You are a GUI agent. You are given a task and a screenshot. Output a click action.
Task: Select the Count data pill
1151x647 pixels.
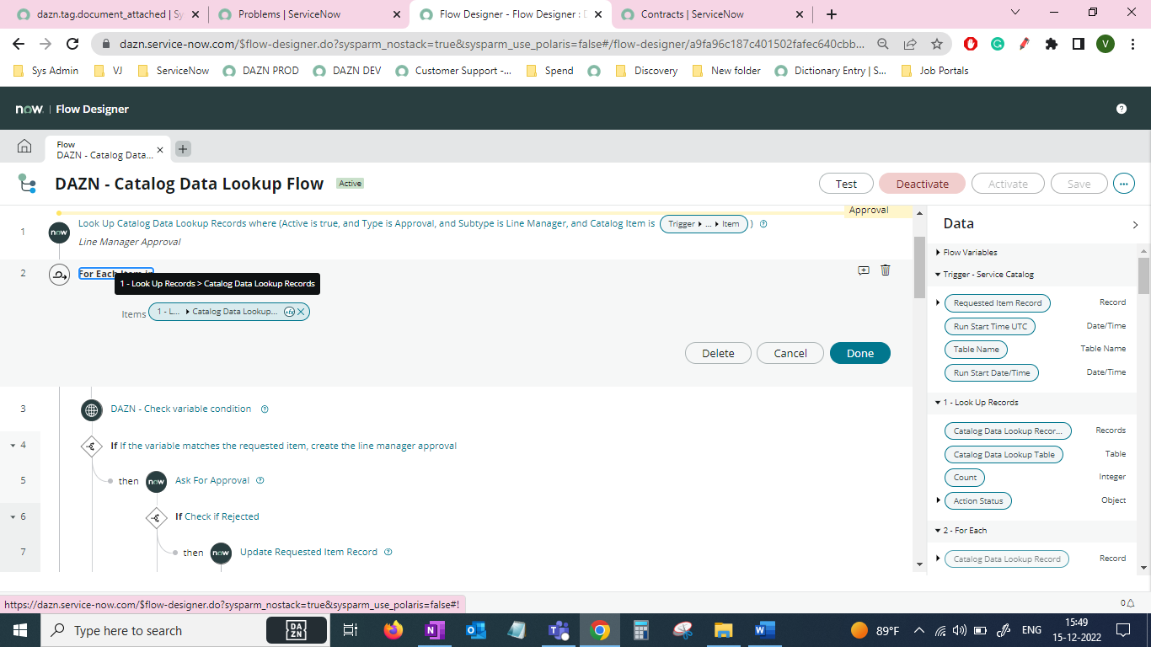(x=966, y=477)
